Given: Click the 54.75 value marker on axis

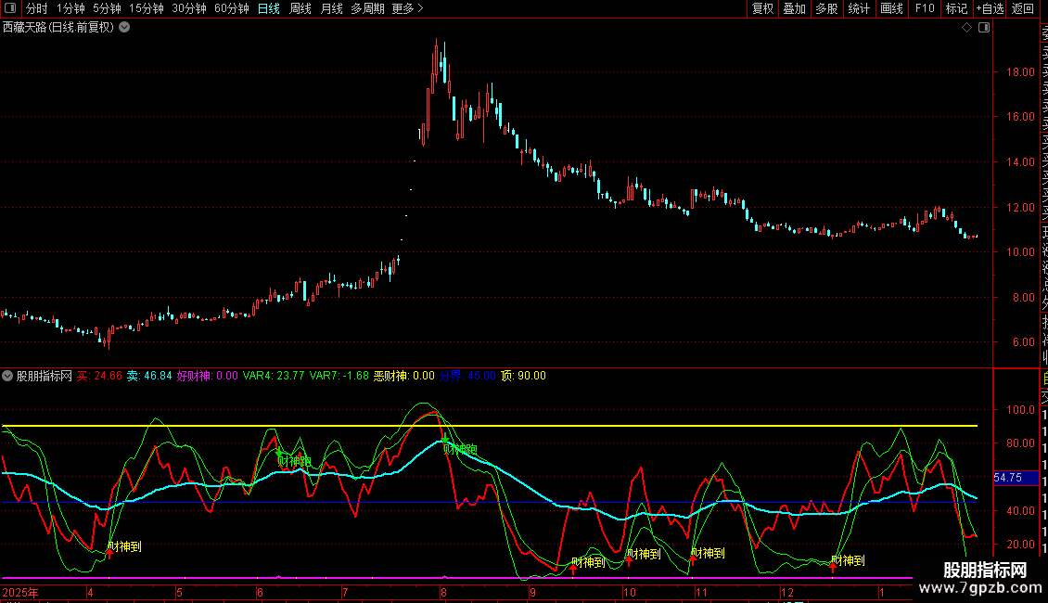Looking at the screenshot, I should click(x=1007, y=478).
